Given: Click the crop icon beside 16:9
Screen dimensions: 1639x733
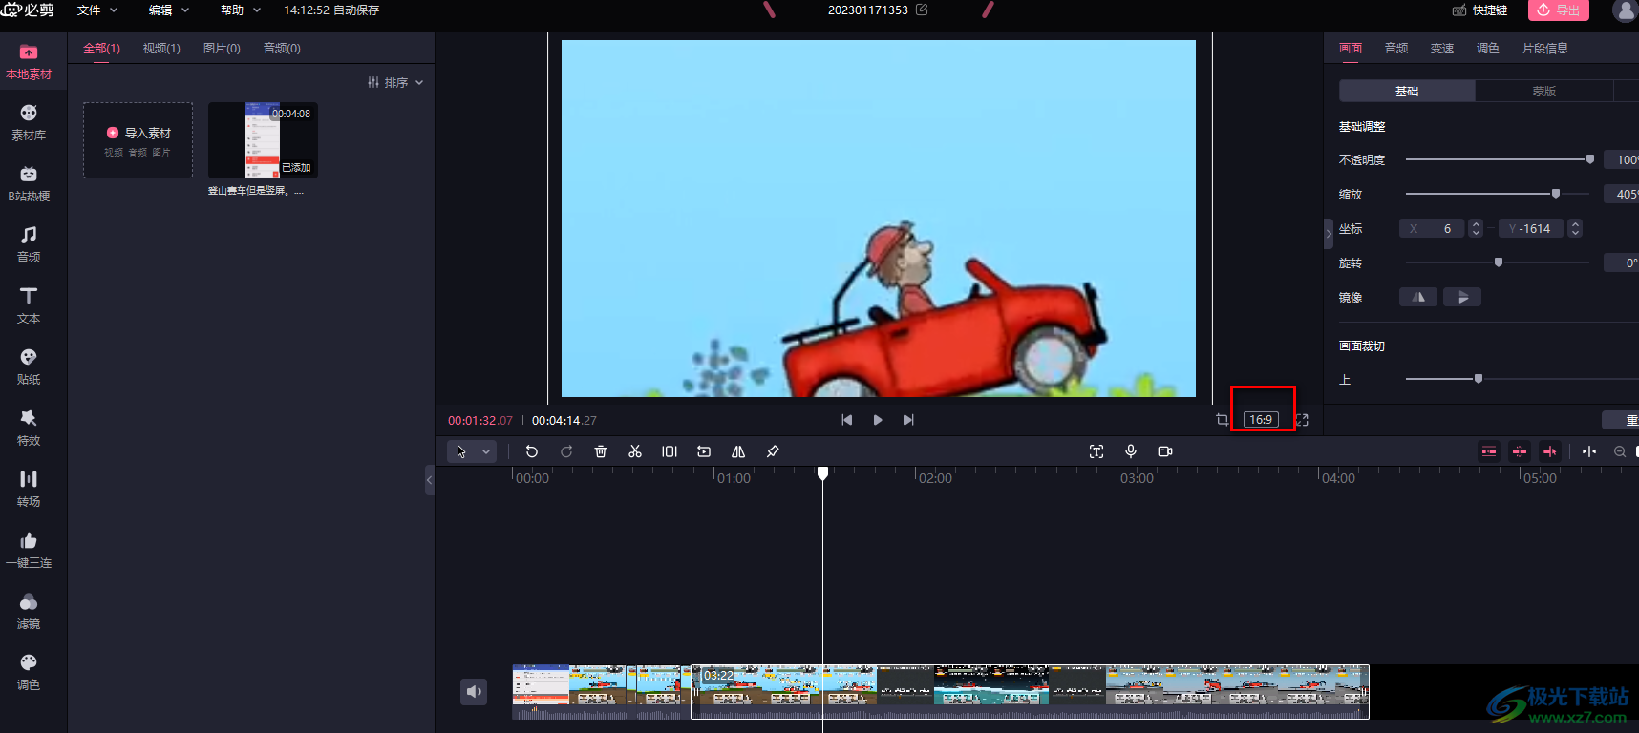Looking at the screenshot, I should pyautogui.click(x=1223, y=420).
